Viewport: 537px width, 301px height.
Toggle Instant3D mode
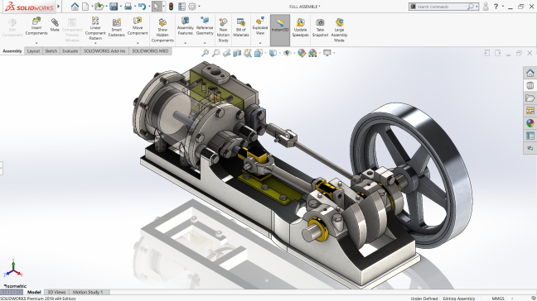pyautogui.click(x=280, y=30)
